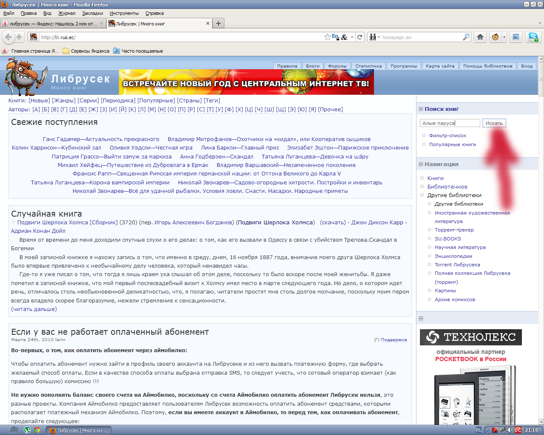This screenshot has height=435, width=544.
Task: Click the ampersand icon in address bar
Action: (x=345, y=37)
